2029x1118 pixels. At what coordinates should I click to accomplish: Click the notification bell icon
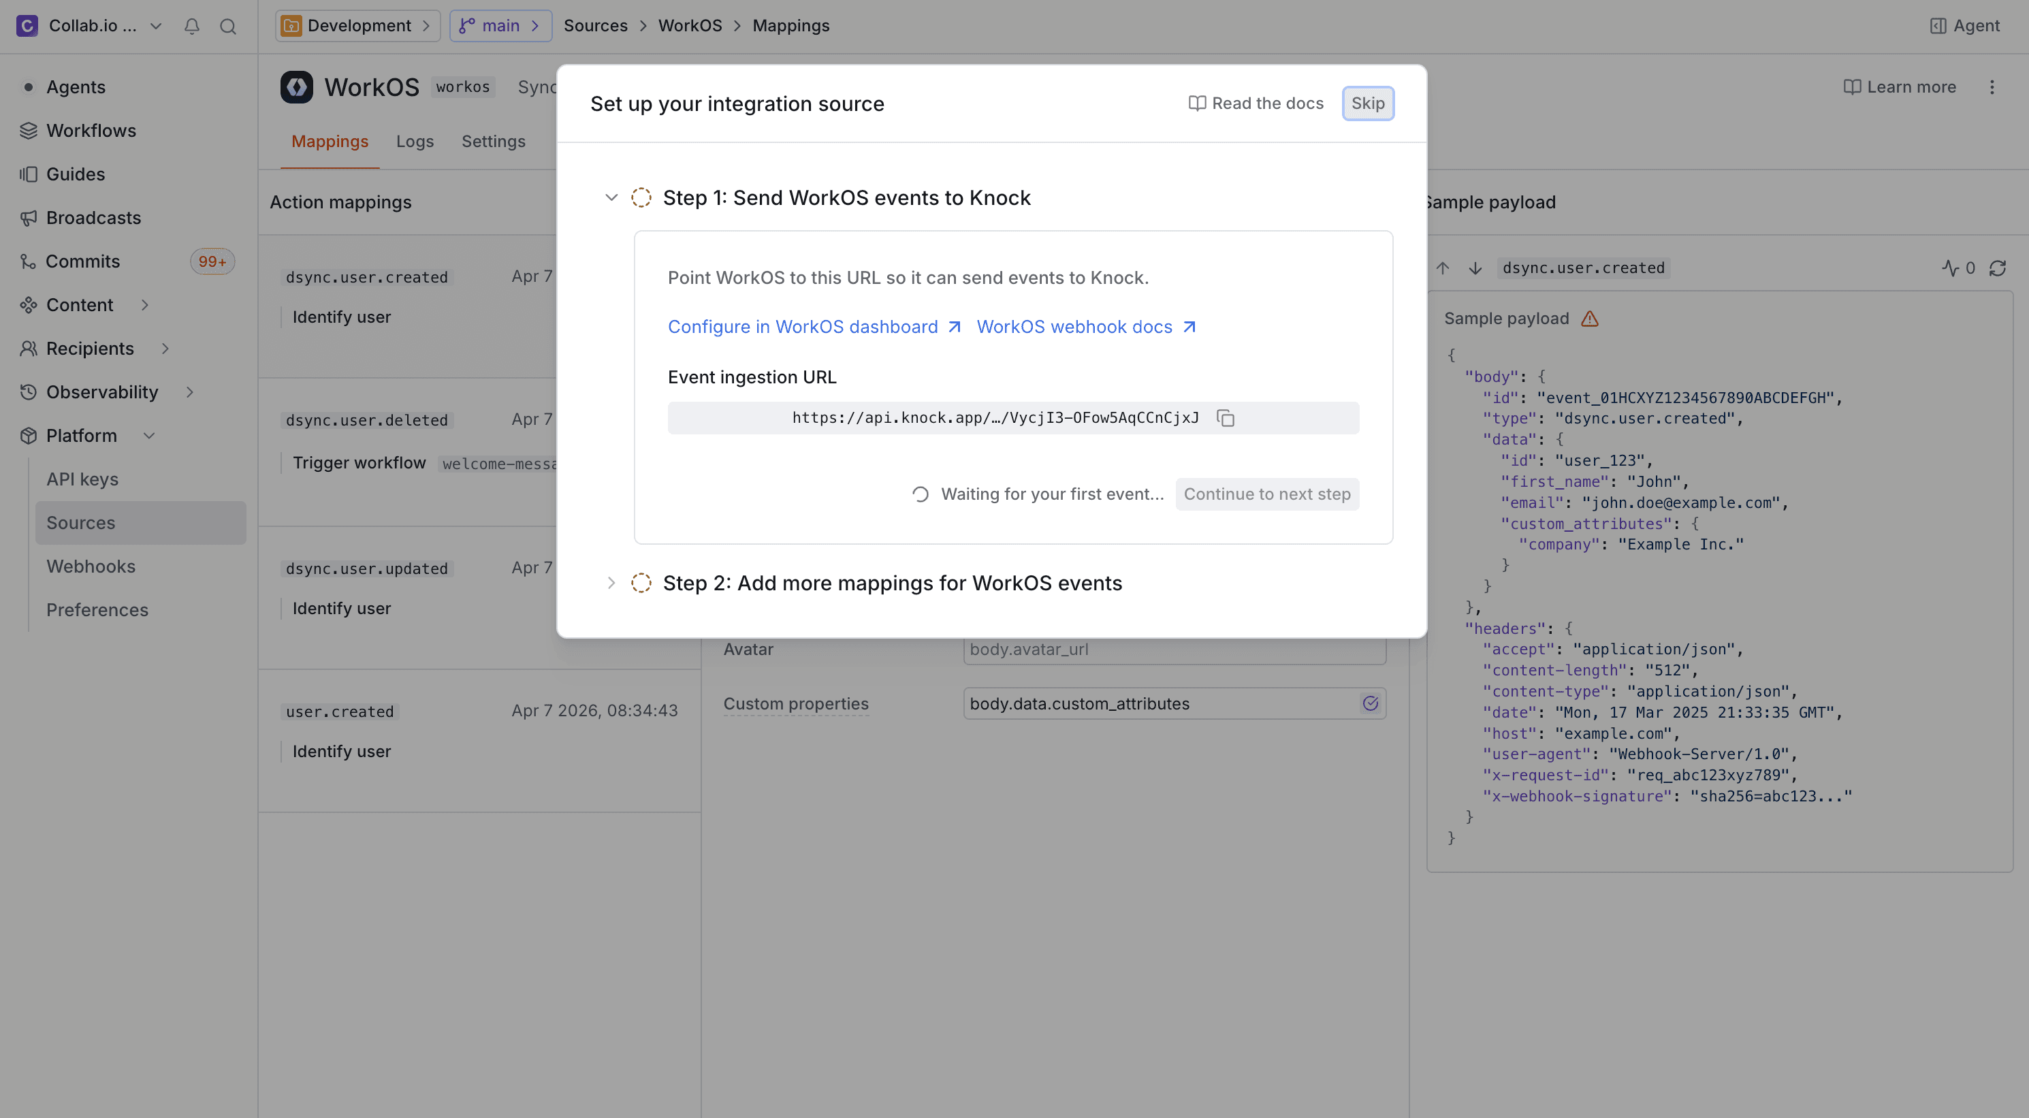click(x=191, y=26)
